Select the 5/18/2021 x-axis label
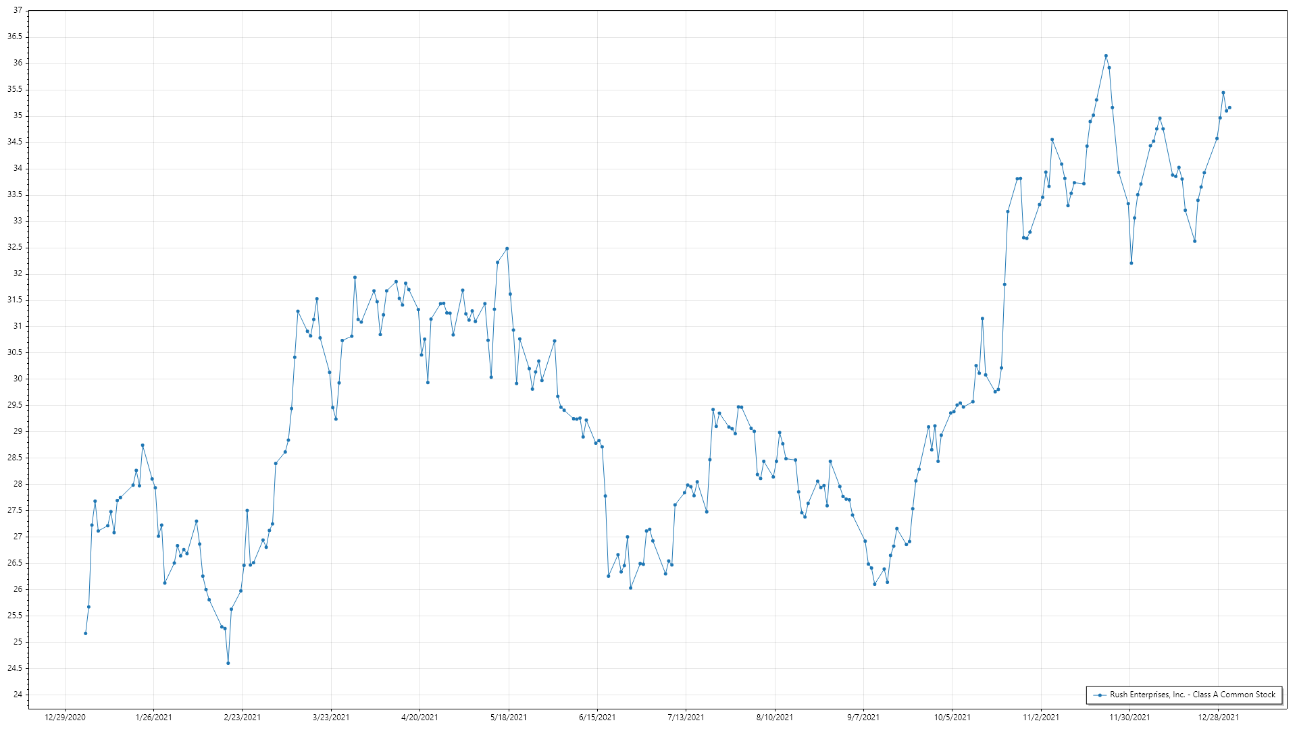 [509, 717]
